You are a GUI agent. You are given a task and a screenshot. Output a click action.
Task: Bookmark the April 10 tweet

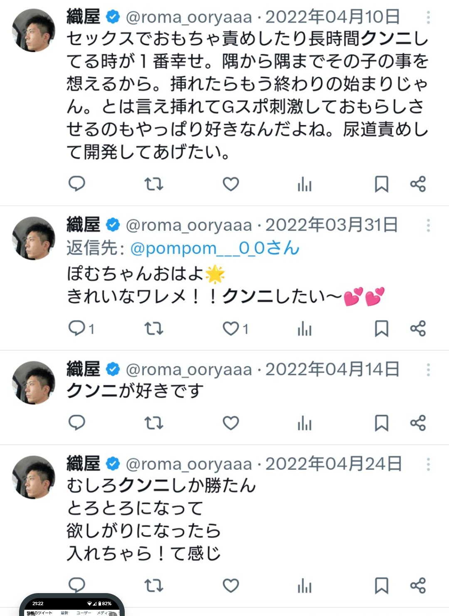[381, 184]
